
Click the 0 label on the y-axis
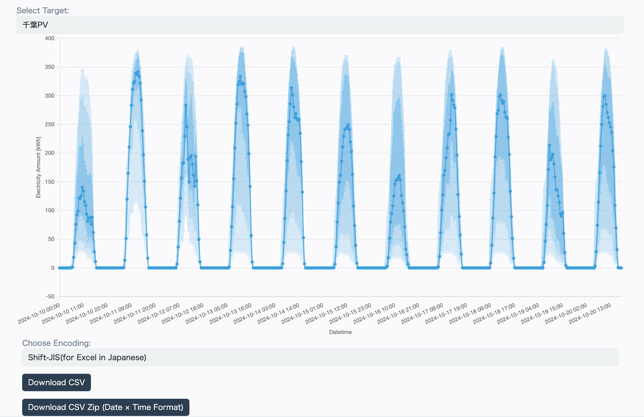(x=53, y=268)
